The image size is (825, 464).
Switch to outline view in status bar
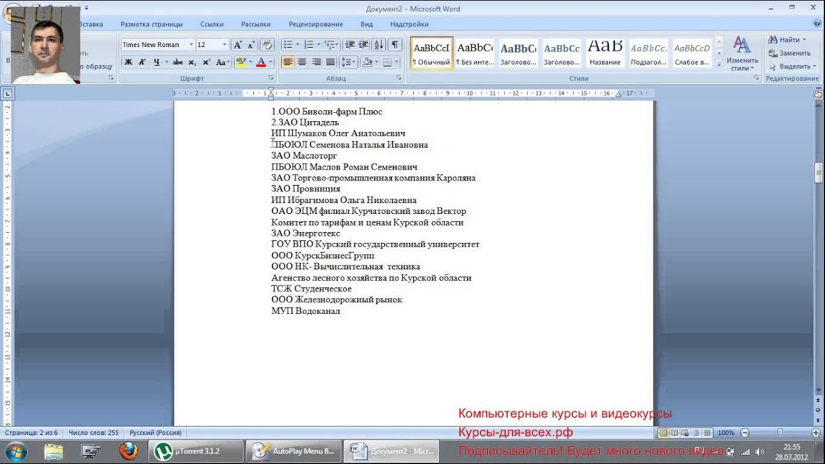[696, 433]
